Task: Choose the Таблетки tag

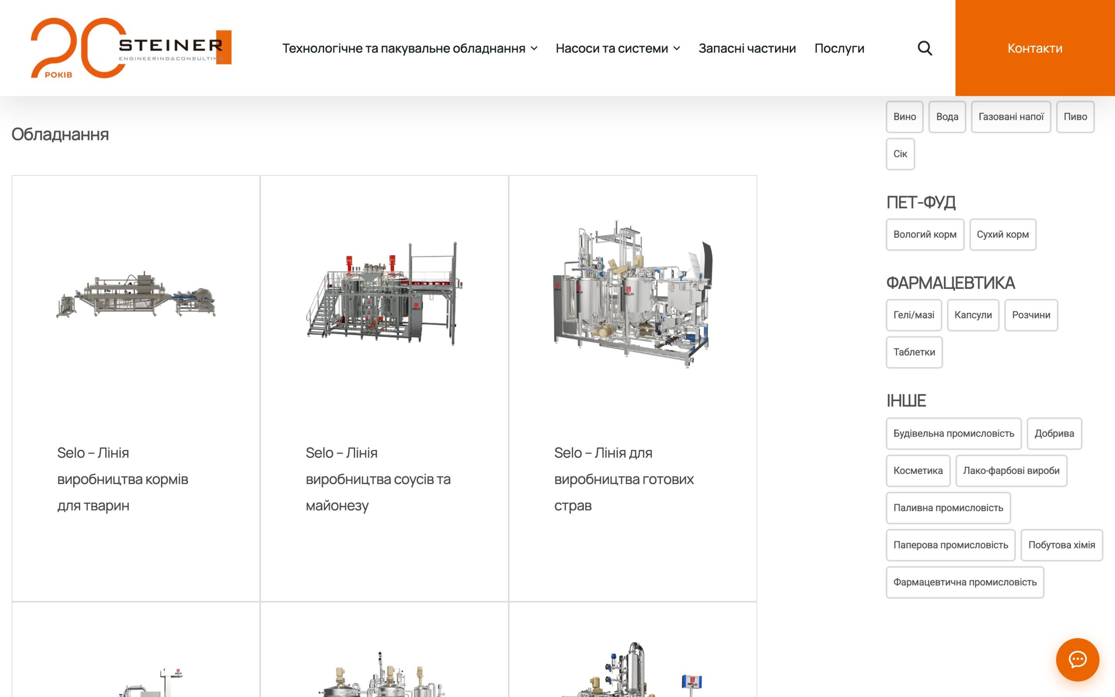Action: [914, 352]
